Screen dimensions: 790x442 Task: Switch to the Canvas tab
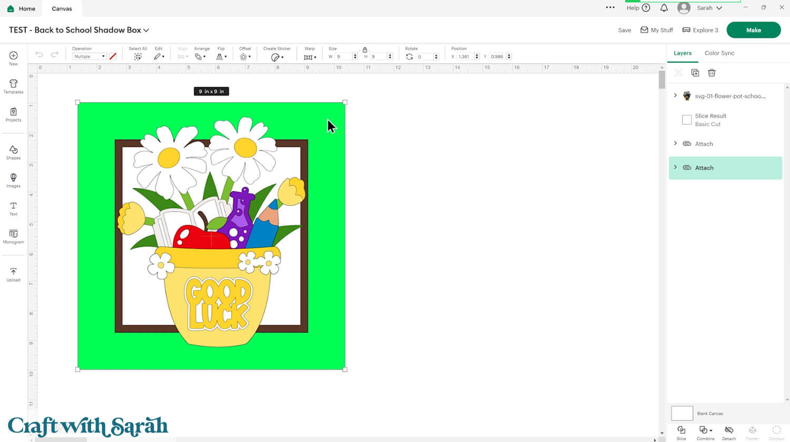[62, 8]
